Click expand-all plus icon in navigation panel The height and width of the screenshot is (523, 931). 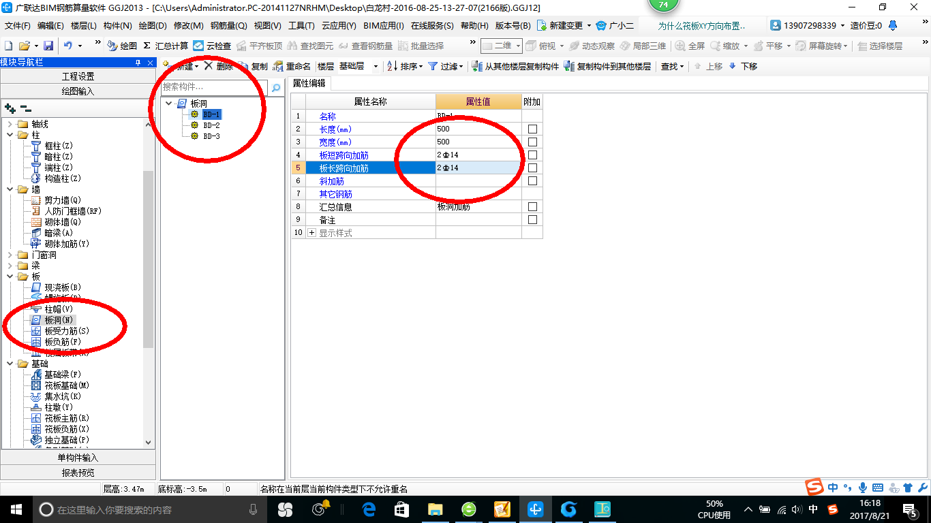point(10,108)
